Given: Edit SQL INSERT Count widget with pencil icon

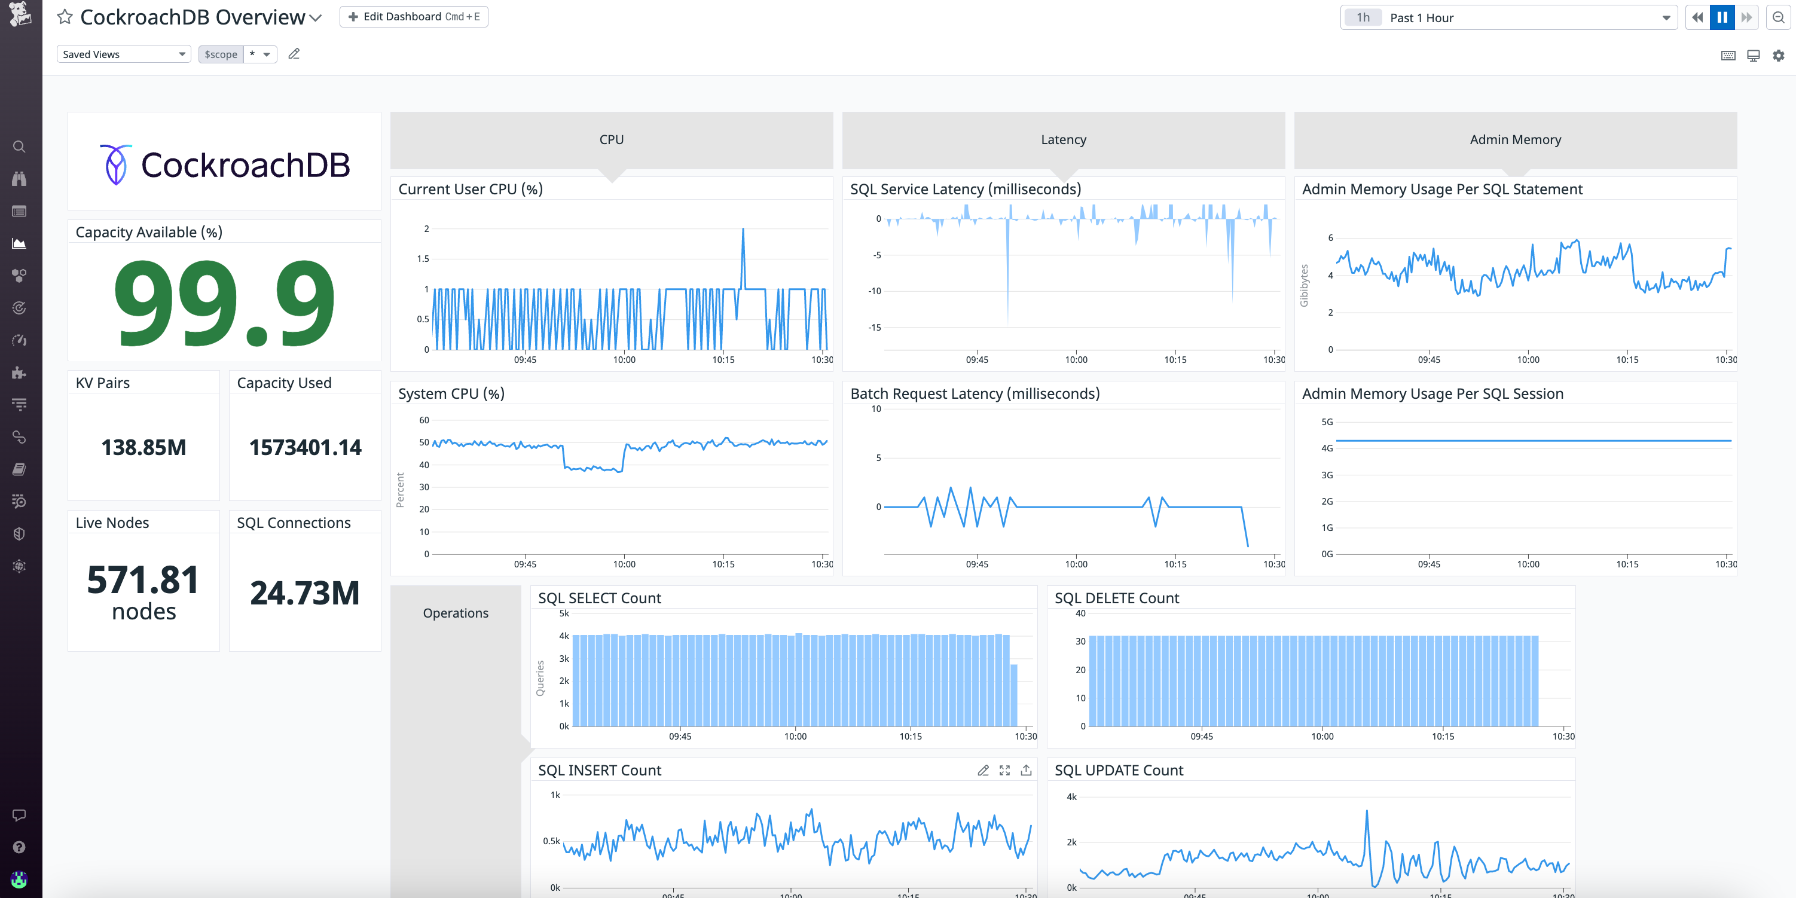Looking at the screenshot, I should [x=983, y=771].
